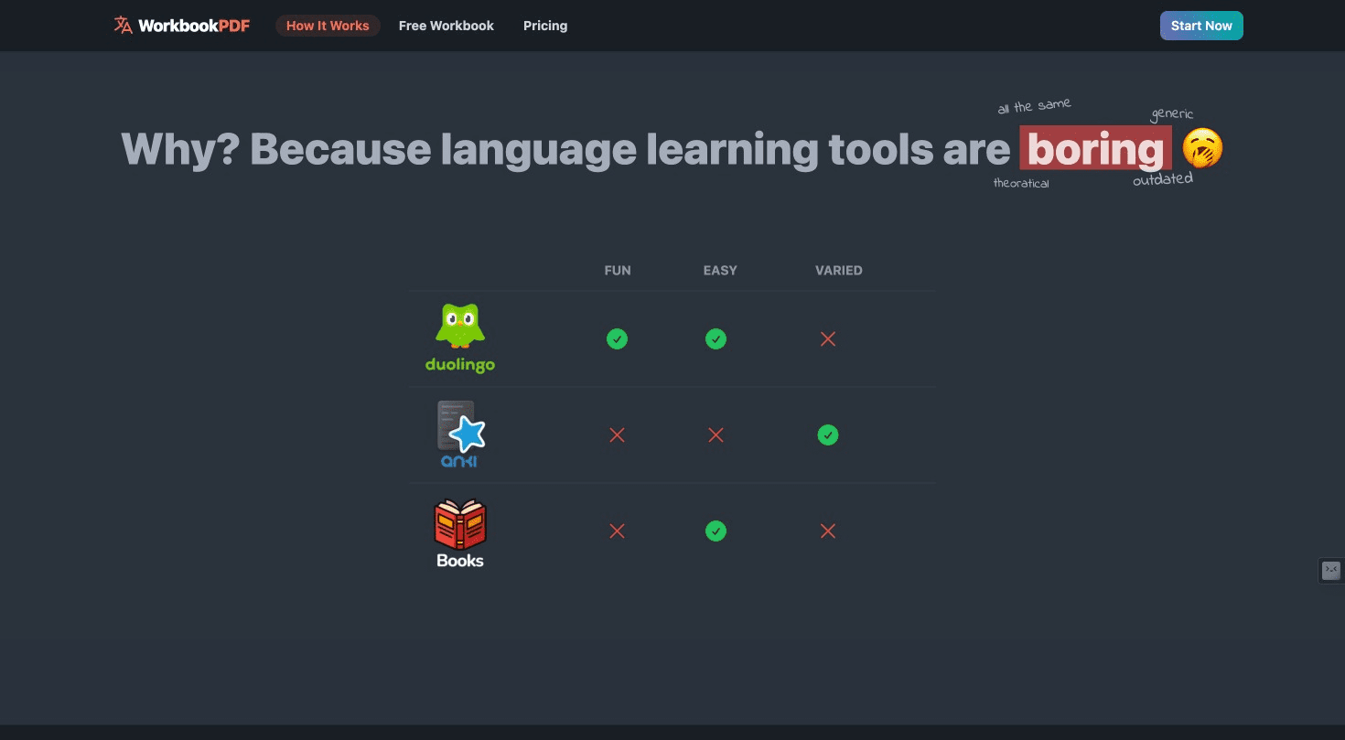Click Duolingo's red cross under VARIED
The height and width of the screenshot is (740, 1345).
[828, 339]
